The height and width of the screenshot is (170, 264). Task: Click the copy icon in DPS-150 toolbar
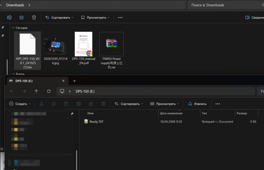pos(54,104)
